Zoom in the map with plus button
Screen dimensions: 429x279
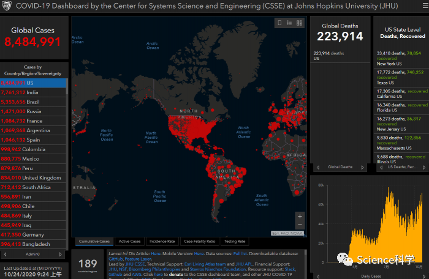(300, 216)
